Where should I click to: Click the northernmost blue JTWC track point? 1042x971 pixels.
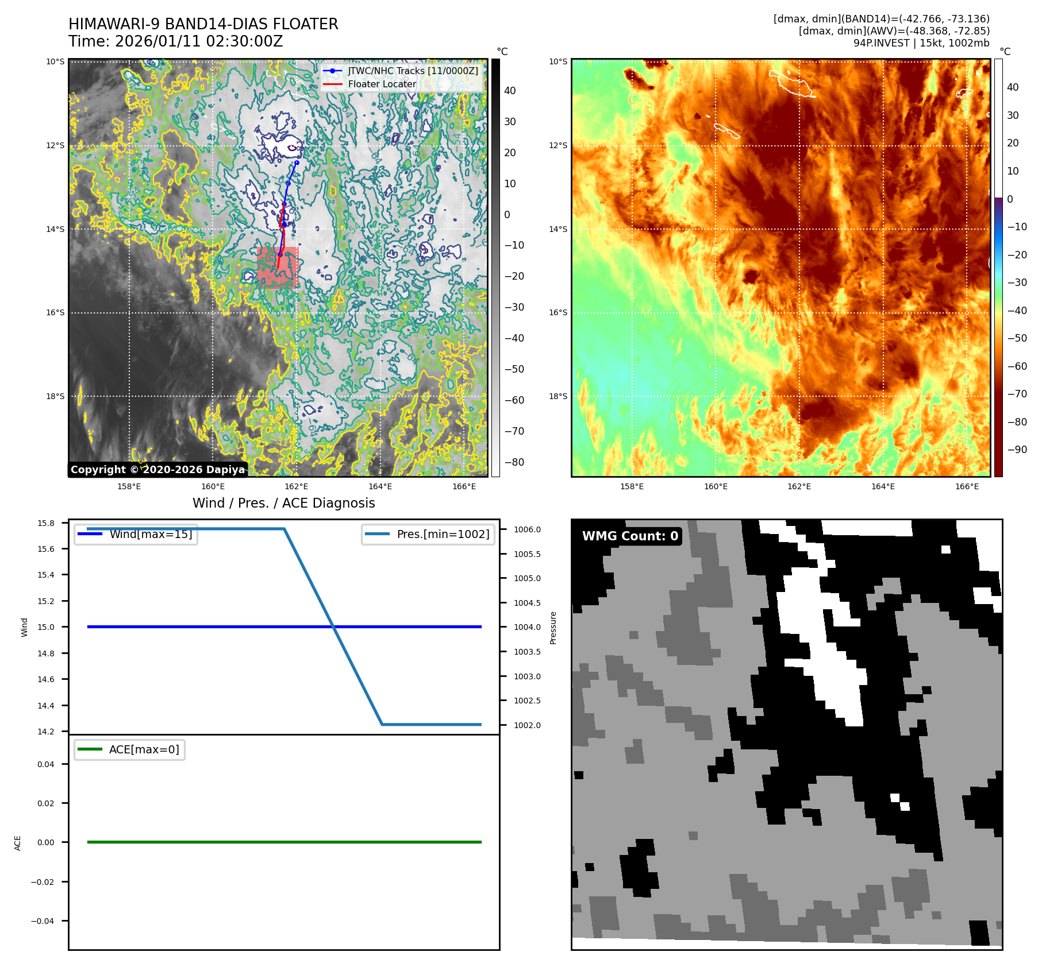pos(297,163)
